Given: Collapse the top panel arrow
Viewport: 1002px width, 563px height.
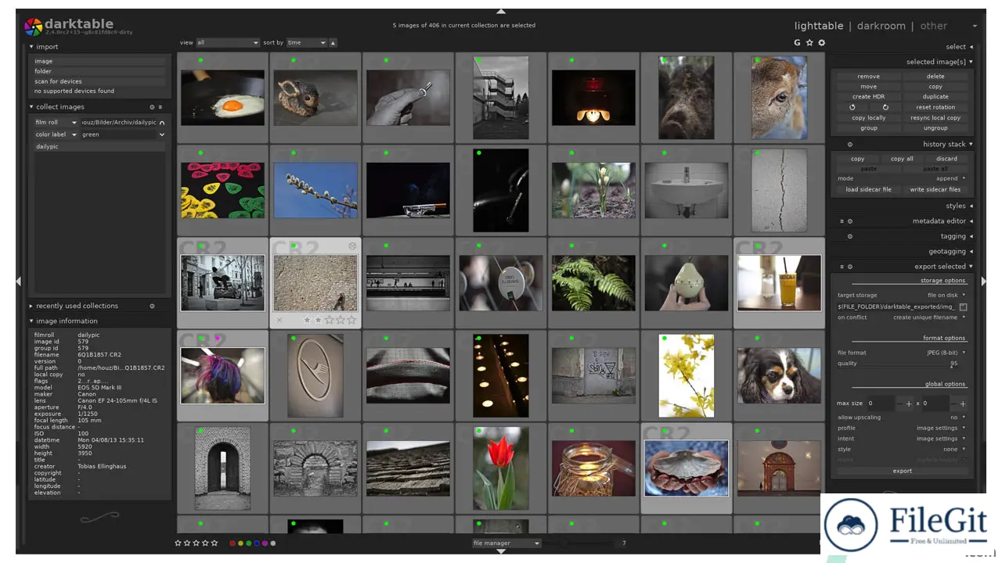Looking at the screenshot, I should coord(501,11).
